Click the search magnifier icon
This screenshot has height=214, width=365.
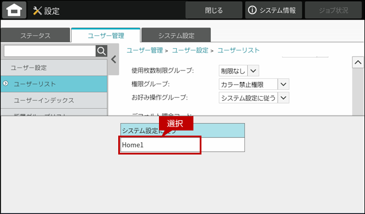coord(102,51)
